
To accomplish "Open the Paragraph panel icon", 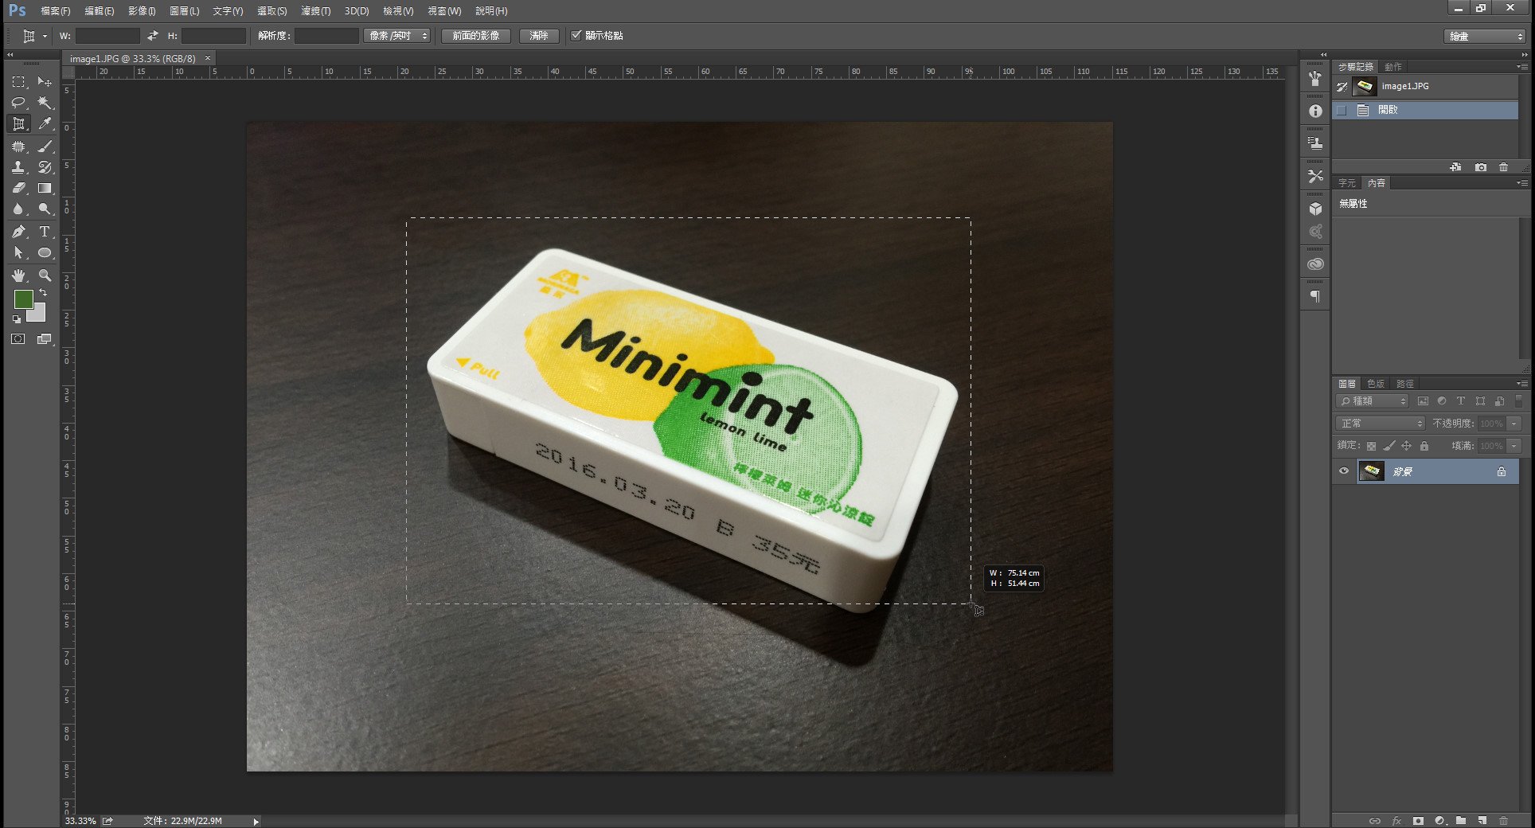I will click(x=1315, y=296).
